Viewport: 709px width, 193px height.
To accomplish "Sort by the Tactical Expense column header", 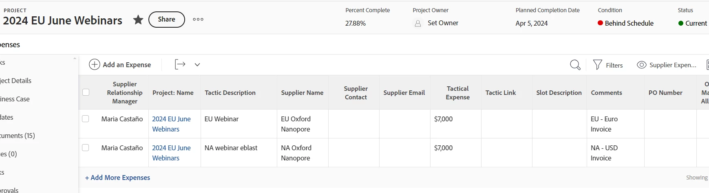I will [457, 93].
